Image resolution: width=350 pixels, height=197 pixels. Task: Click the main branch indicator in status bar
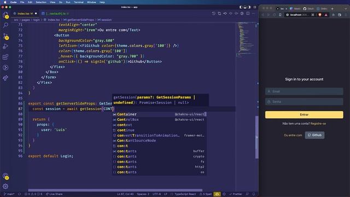9,194
